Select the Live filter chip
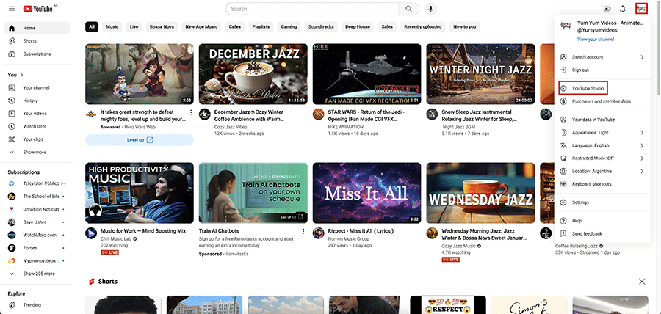The image size is (661, 314). click(x=134, y=26)
